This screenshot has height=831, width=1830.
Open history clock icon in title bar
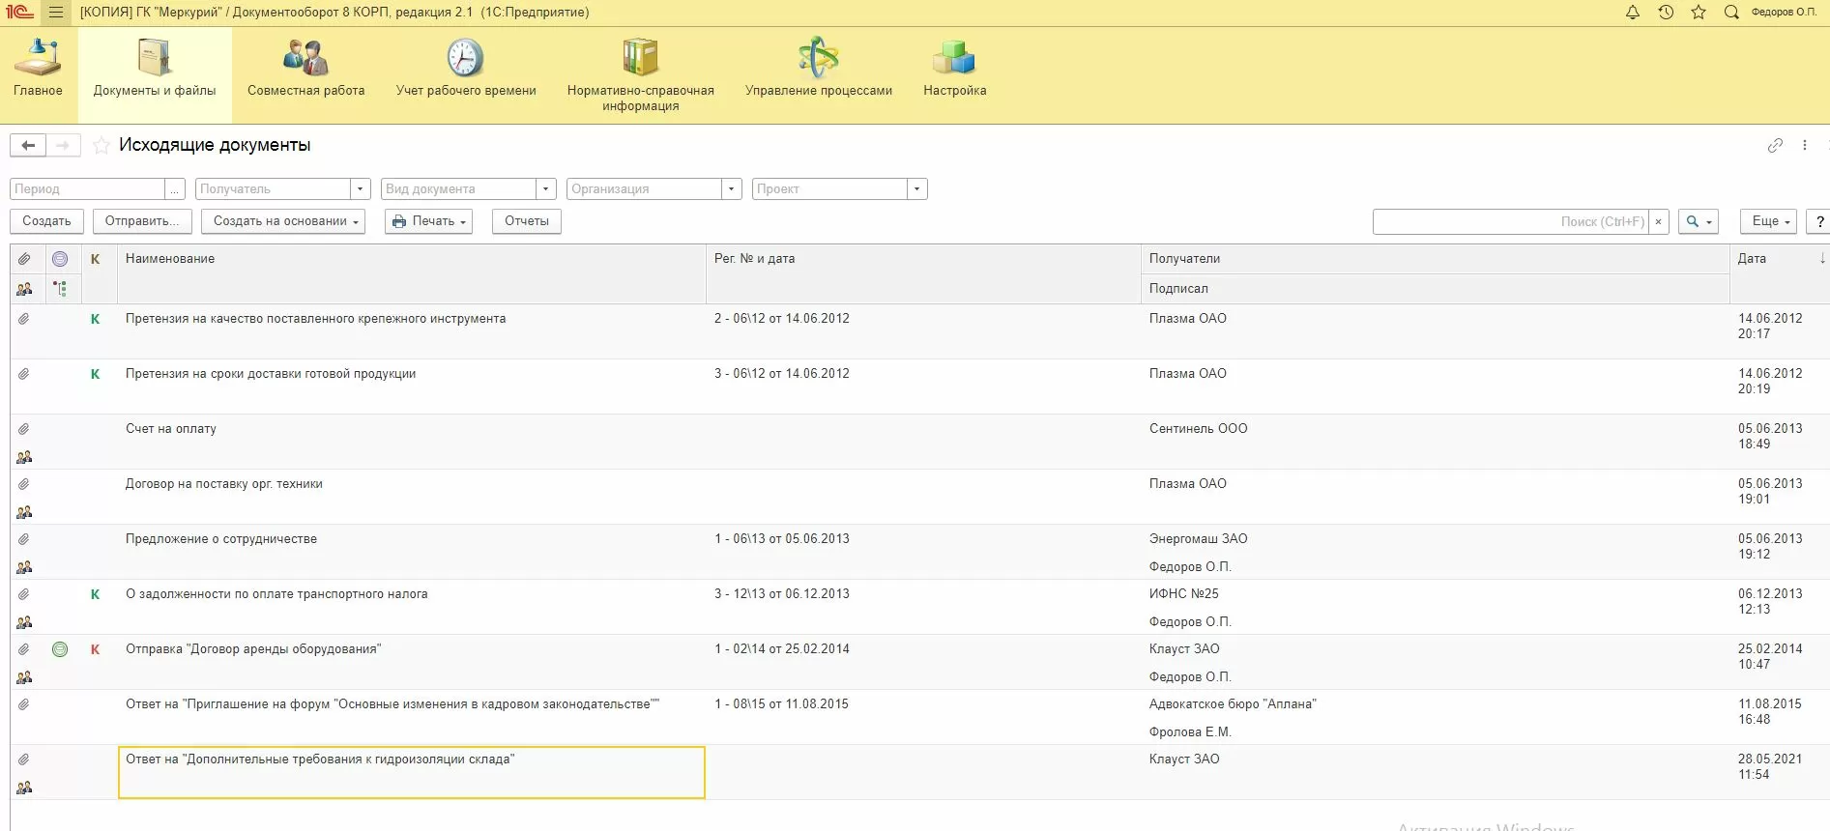[1666, 13]
